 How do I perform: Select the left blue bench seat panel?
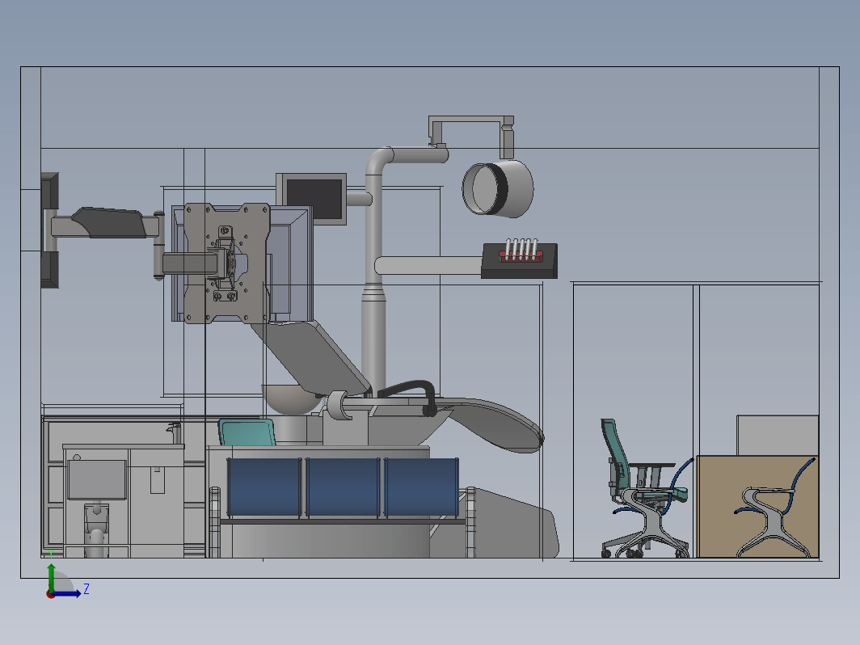[263, 487]
